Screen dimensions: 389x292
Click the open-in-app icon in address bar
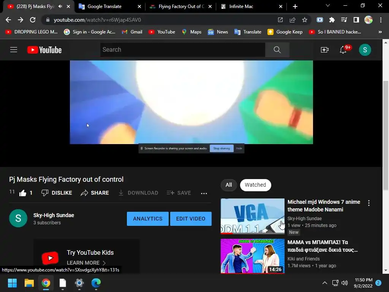click(x=280, y=20)
